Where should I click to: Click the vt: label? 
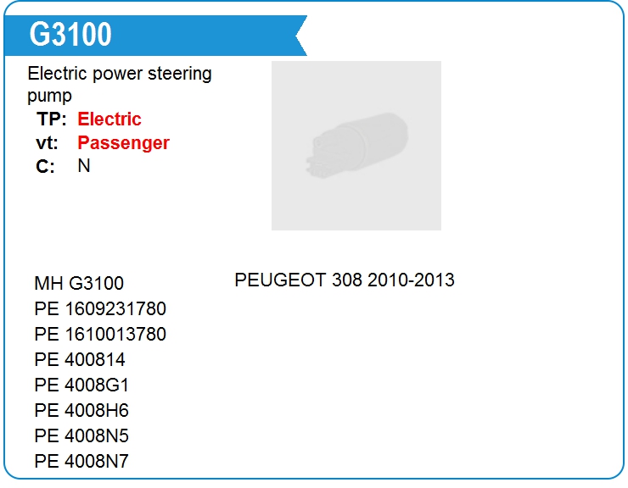point(47,143)
